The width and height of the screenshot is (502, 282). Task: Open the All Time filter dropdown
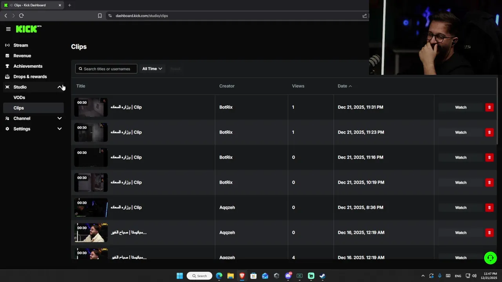click(x=152, y=69)
